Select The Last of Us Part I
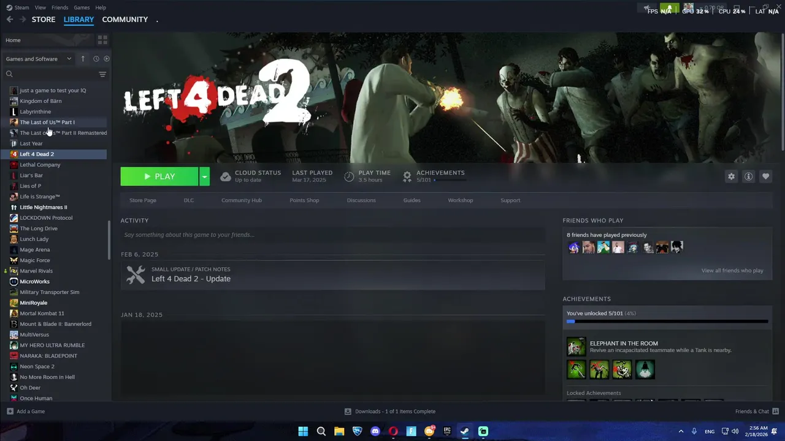Viewport: 785px width, 441px height. (47, 122)
